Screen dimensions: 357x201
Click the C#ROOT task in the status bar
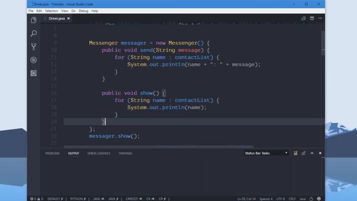(x=134, y=199)
